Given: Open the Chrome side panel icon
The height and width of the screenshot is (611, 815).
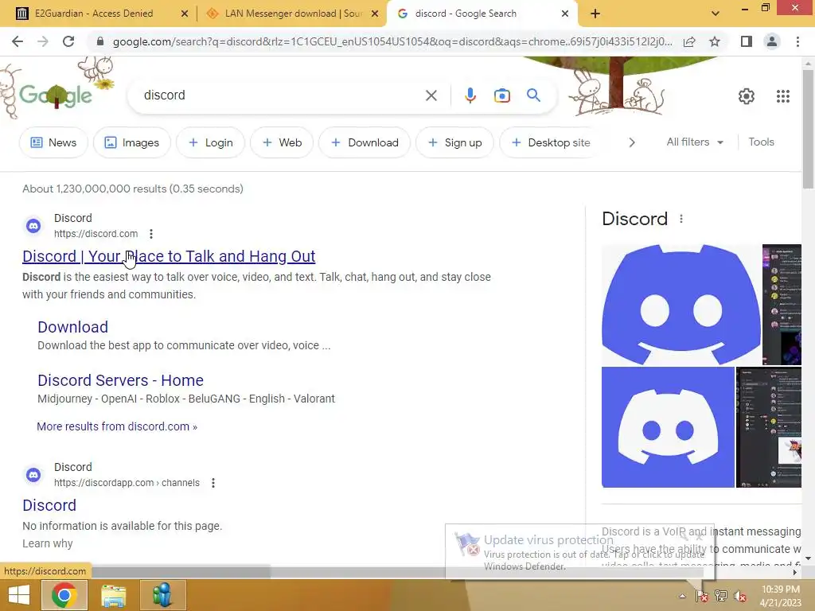Looking at the screenshot, I should (747, 41).
